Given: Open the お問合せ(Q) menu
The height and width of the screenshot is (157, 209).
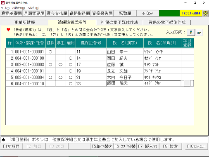Looking at the screenshot, I should [x=19, y=8].
